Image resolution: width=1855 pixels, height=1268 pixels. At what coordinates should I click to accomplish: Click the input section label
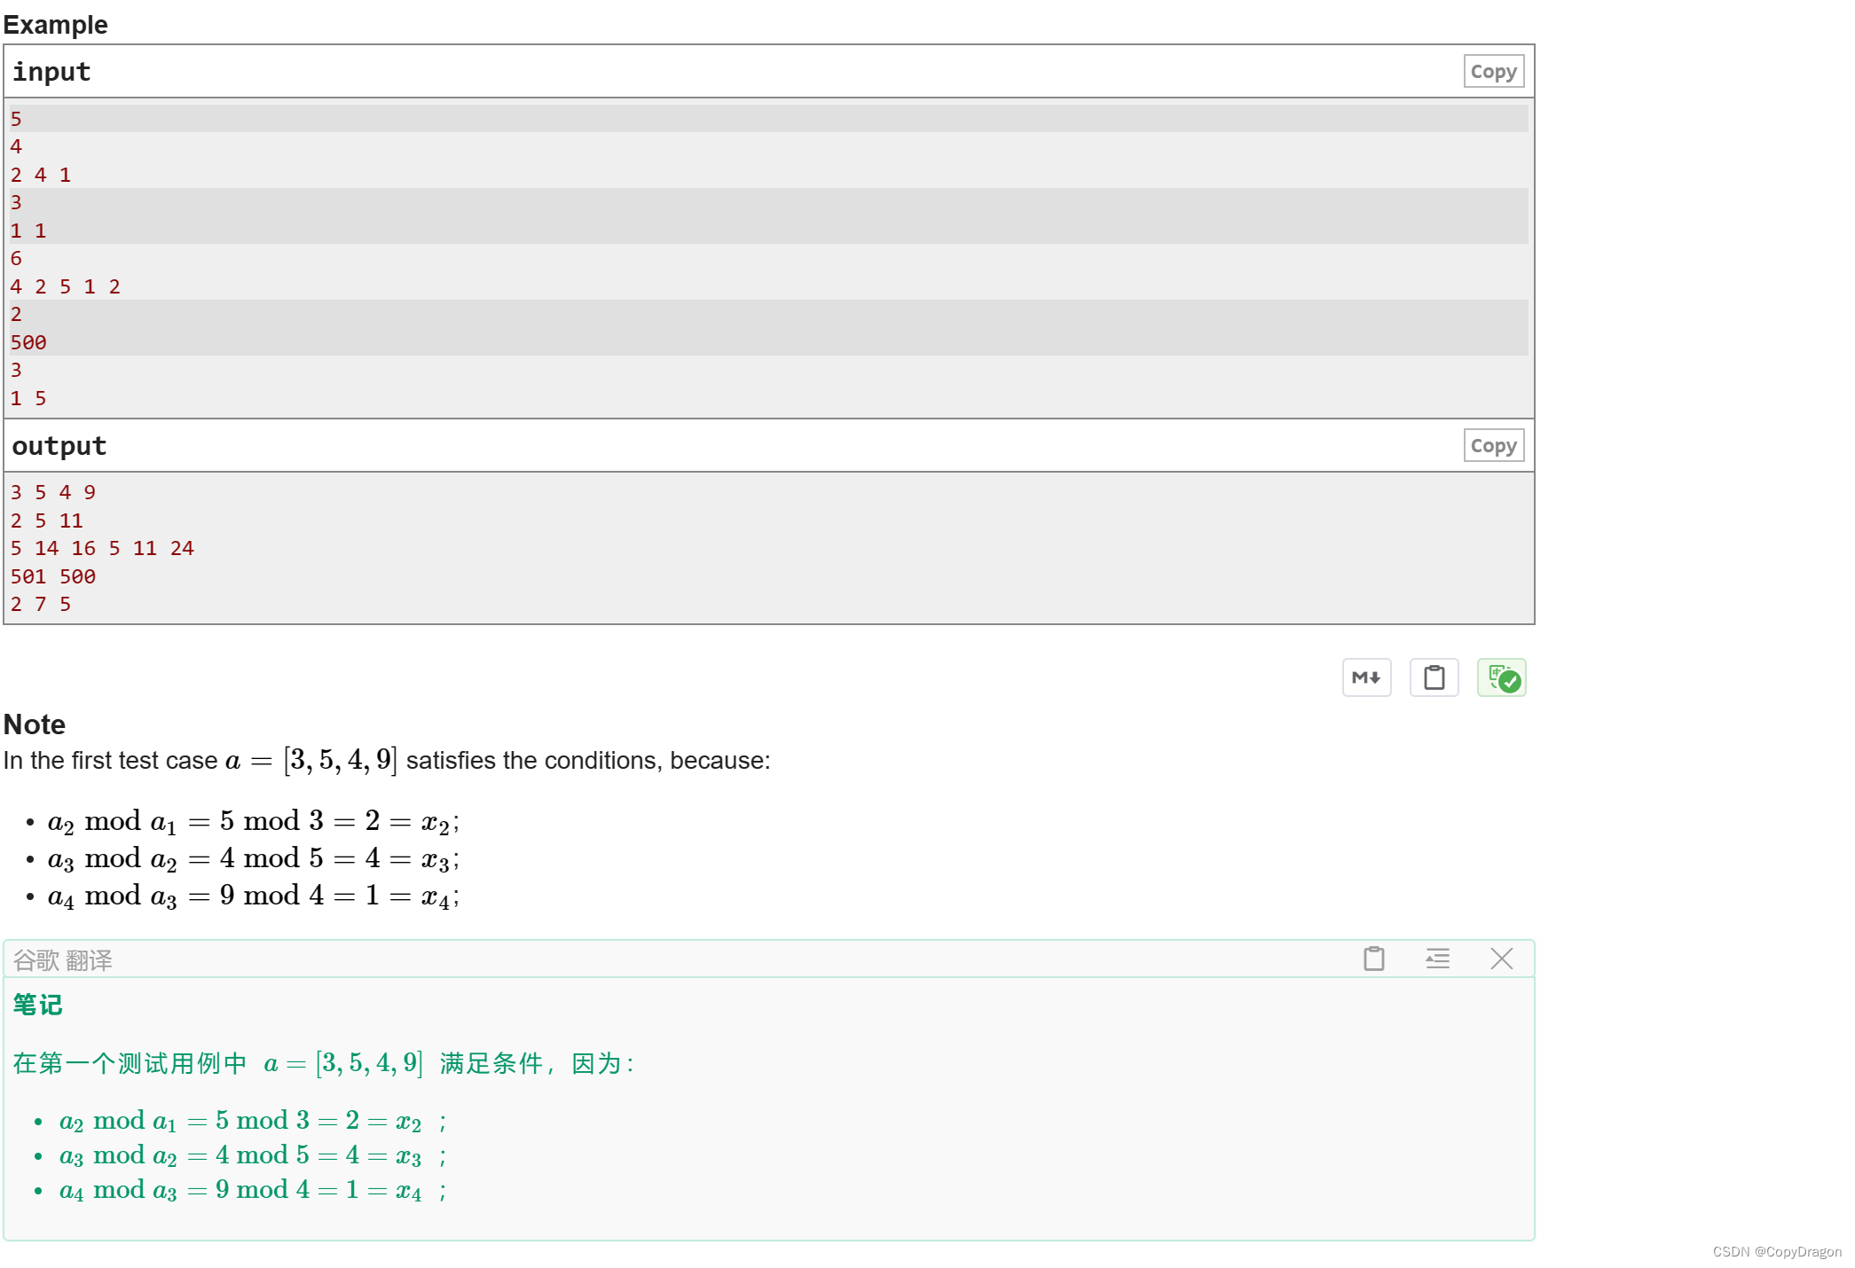point(51,71)
